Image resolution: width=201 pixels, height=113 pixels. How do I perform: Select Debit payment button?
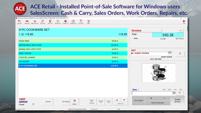tap(169, 89)
